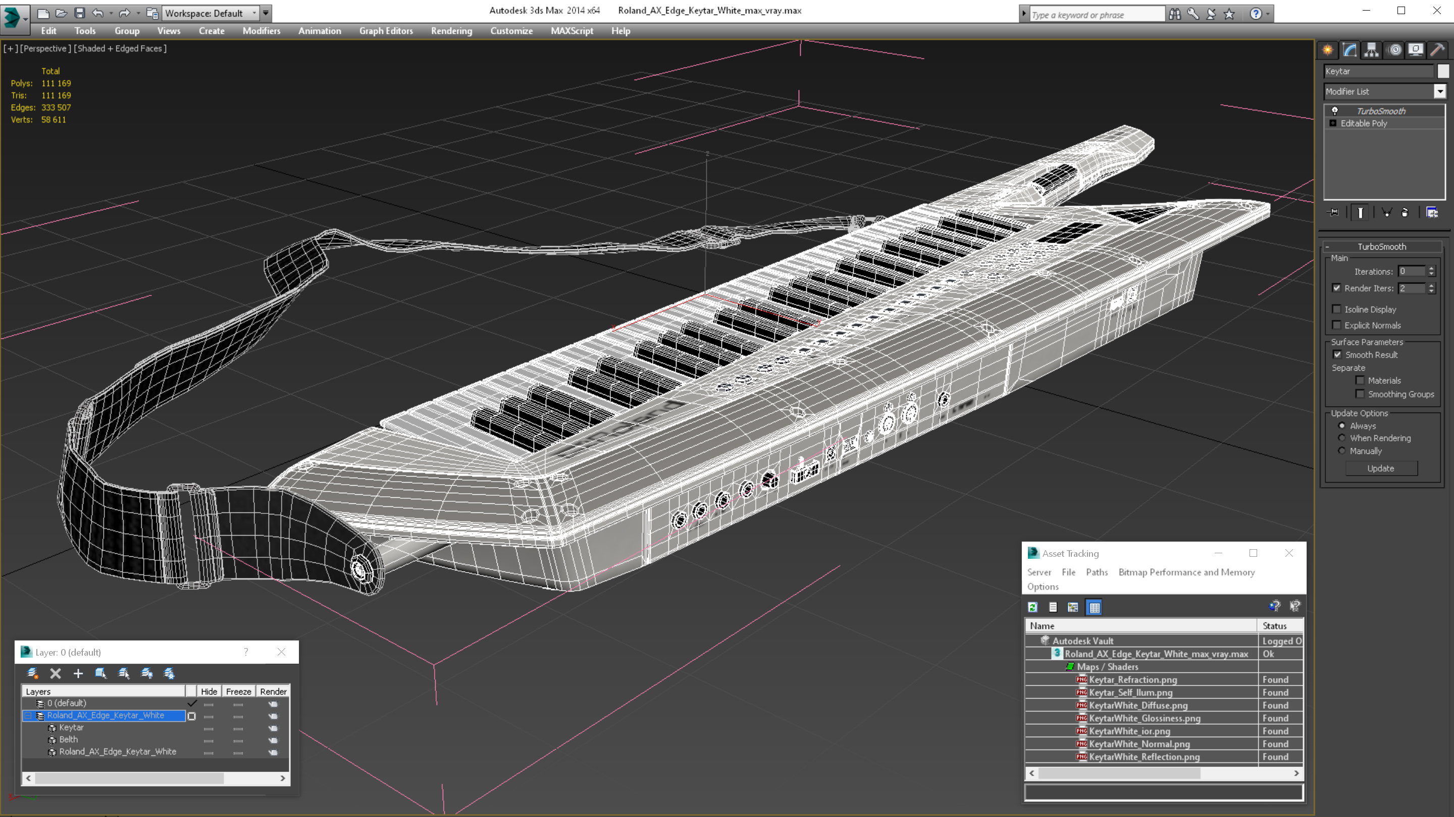Viewport: 1454px width, 817px height.
Task: Enable Separate by Materials checkbox
Action: tap(1360, 381)
